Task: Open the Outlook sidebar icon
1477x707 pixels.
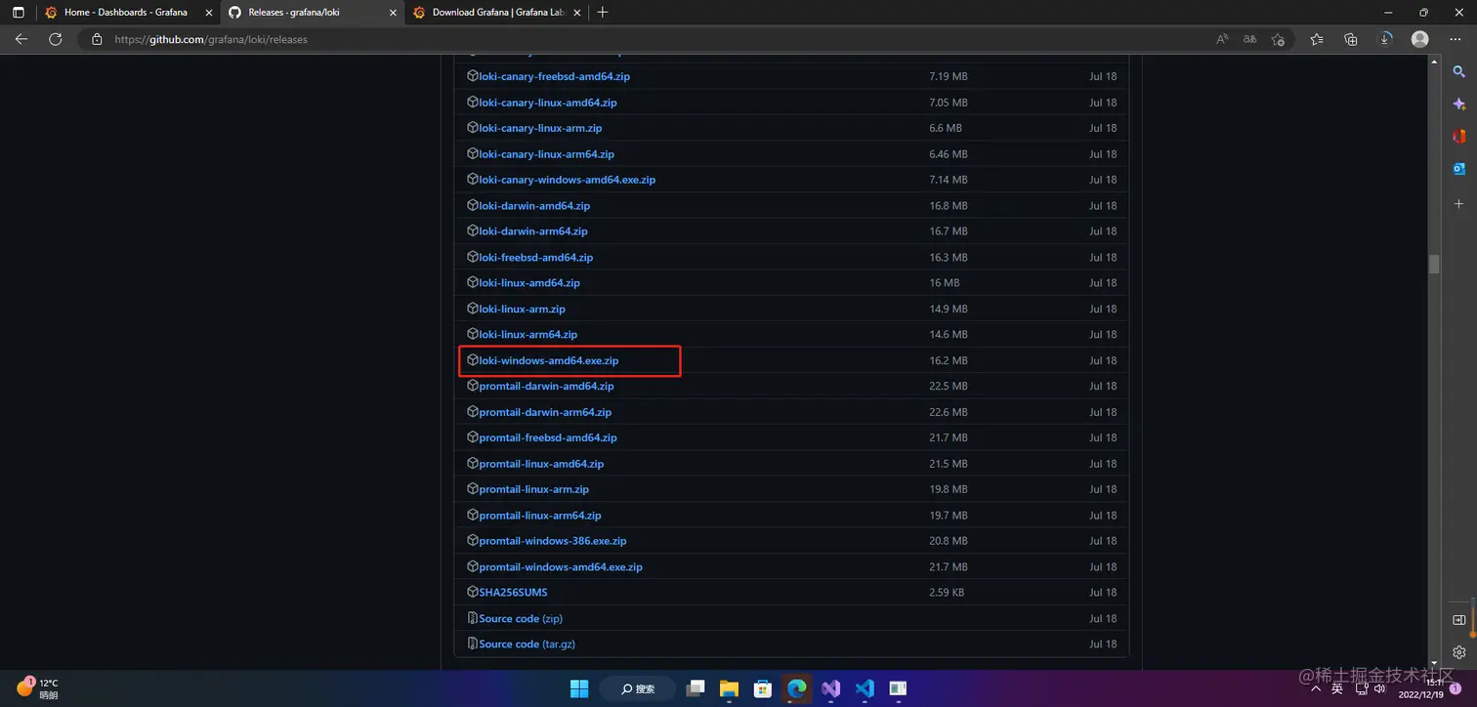Action: (x=1459, y=169)
